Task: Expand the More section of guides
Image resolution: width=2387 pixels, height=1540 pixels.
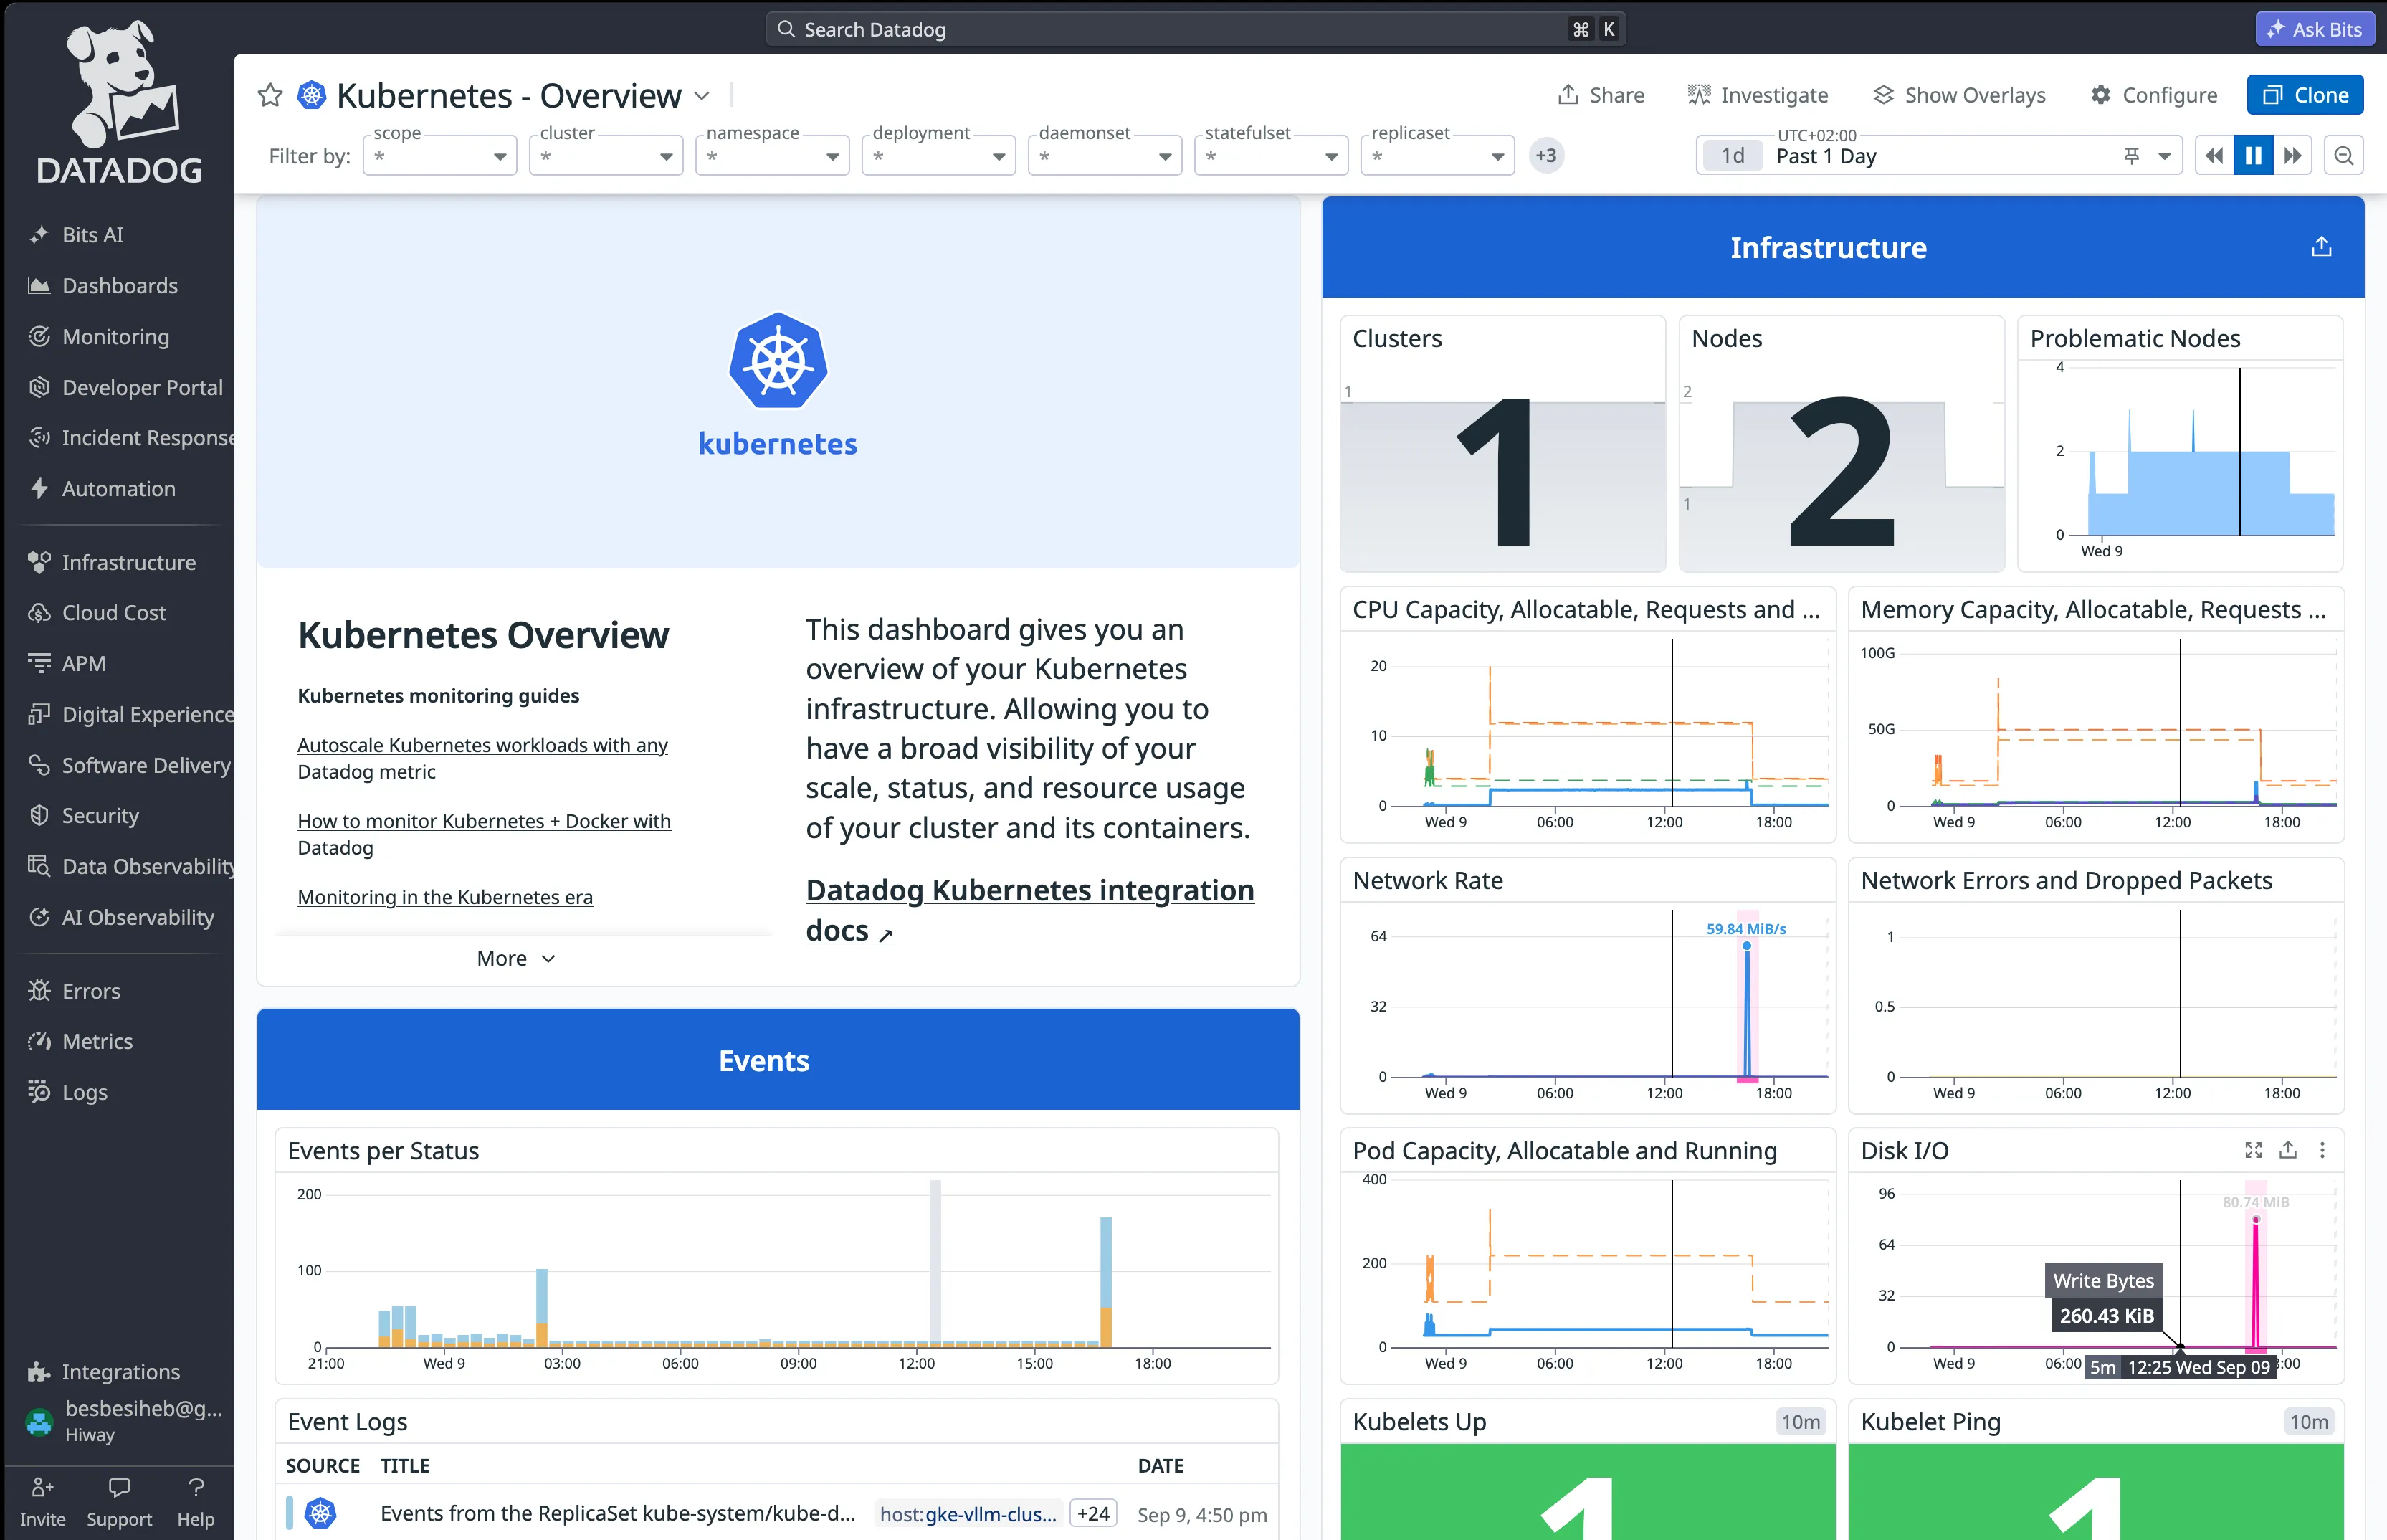Action: point(516,958)
